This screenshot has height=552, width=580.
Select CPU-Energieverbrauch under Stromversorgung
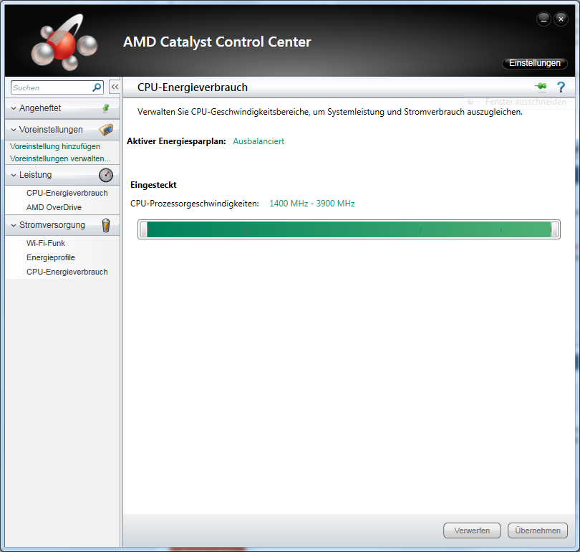(67, 272)
